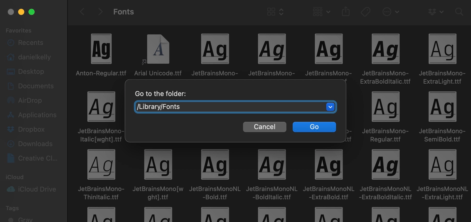Image resolution: width=471 pixels, height=222 pixels.
Task: Select the JetBrainsMonoNL-BoldItalic.ttf file icon
Action: click(272, 164)
